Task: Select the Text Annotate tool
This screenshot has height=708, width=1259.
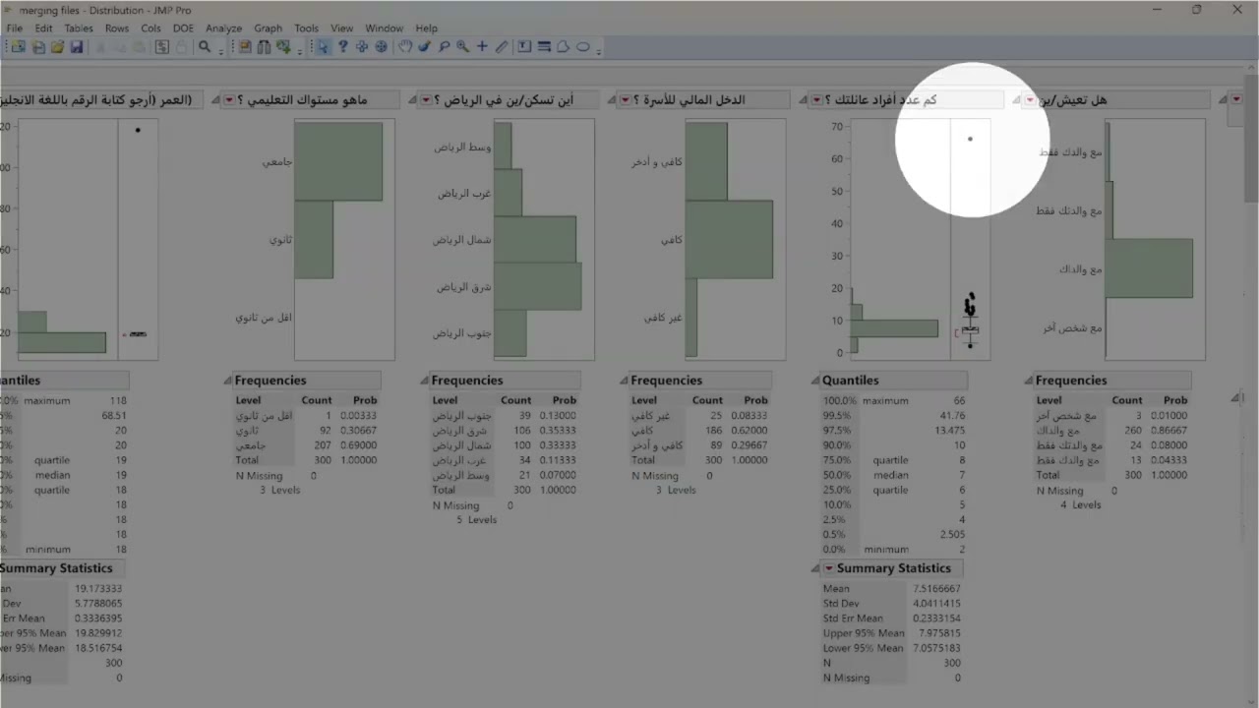Action: click(x=524, y=46)
